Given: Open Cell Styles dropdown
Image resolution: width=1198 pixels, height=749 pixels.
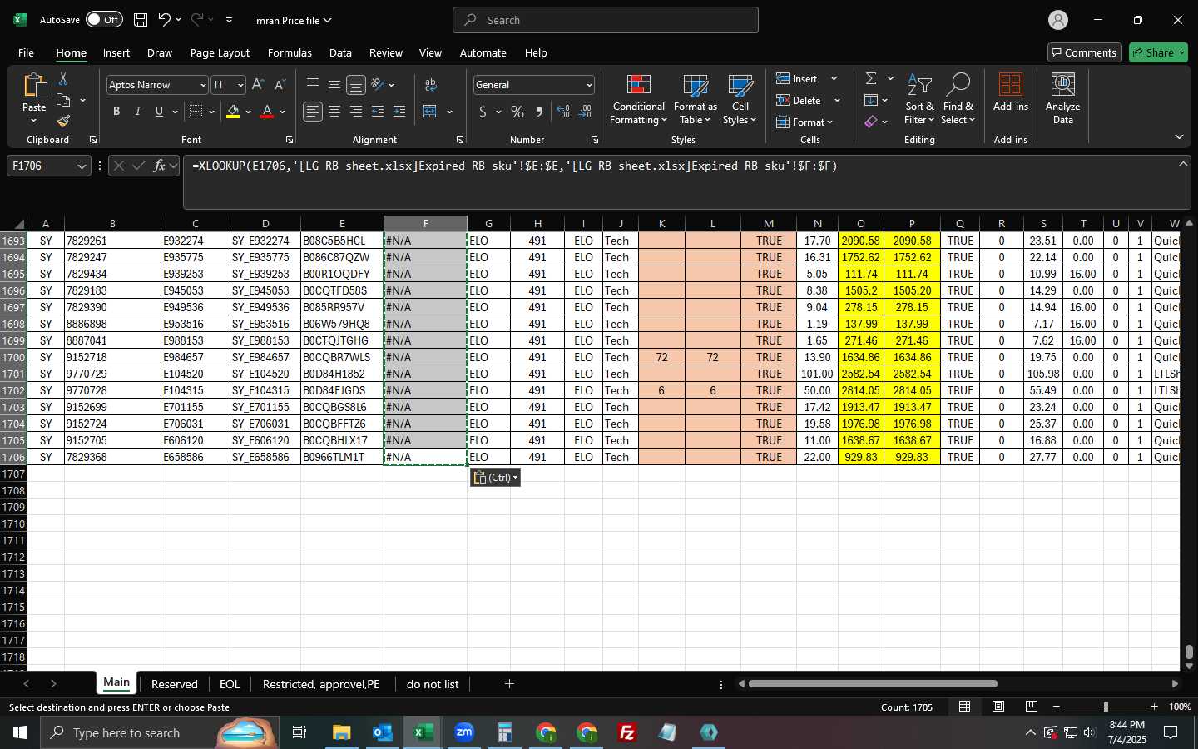Looking at the screenshot, I should click(x=740, y=99).
